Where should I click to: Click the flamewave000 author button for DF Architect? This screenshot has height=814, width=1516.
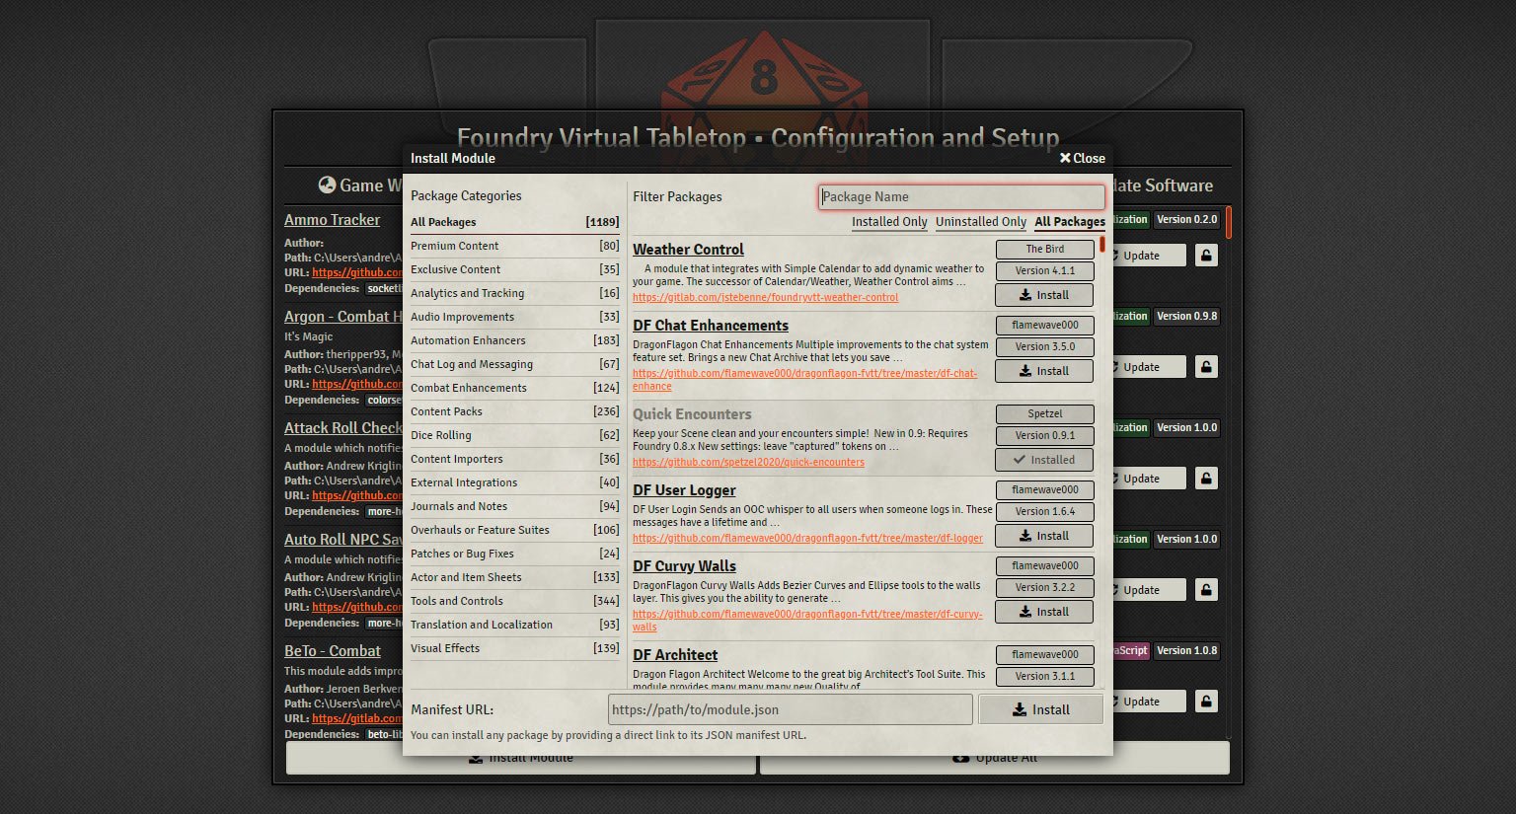click(x=1044, y=654)
